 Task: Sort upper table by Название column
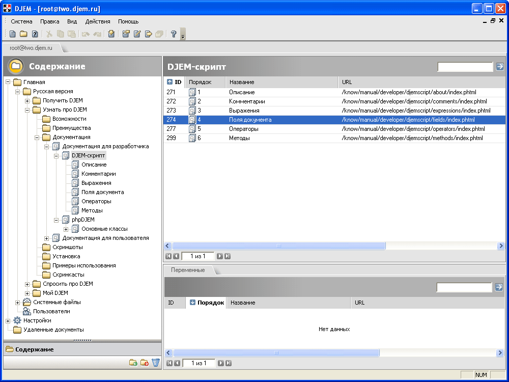[281, 82]
